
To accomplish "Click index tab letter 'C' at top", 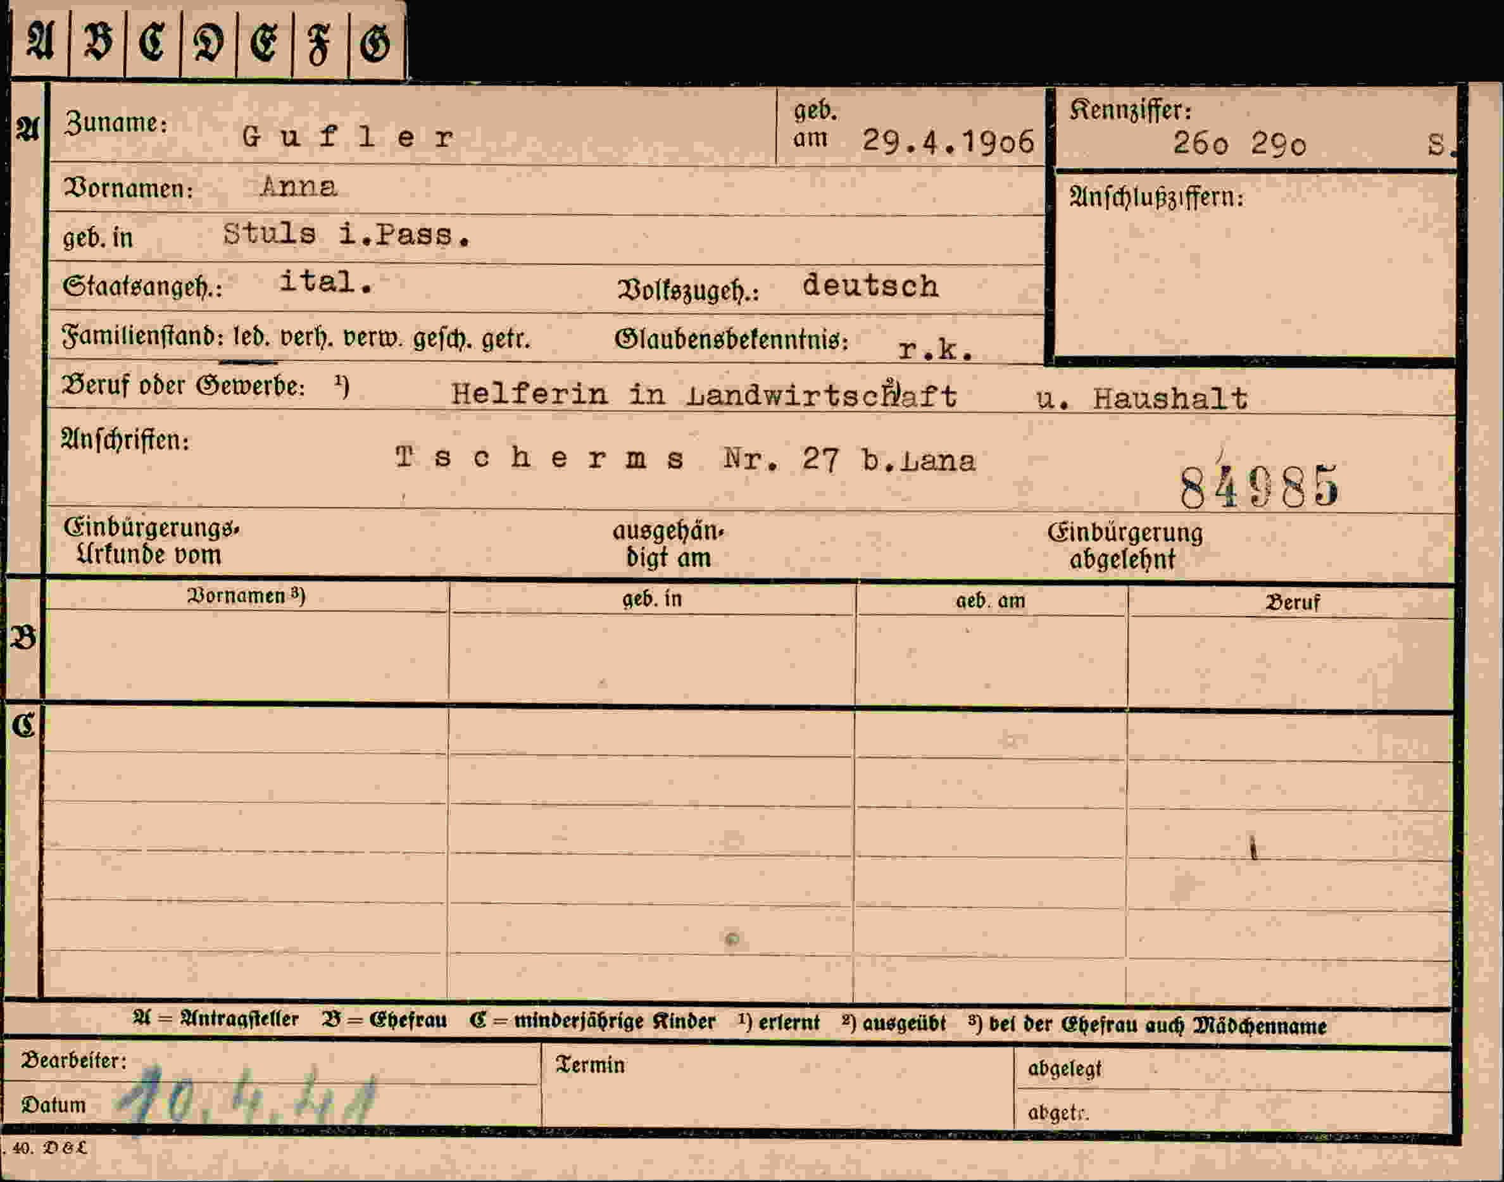I will click(x=153, y=41).
